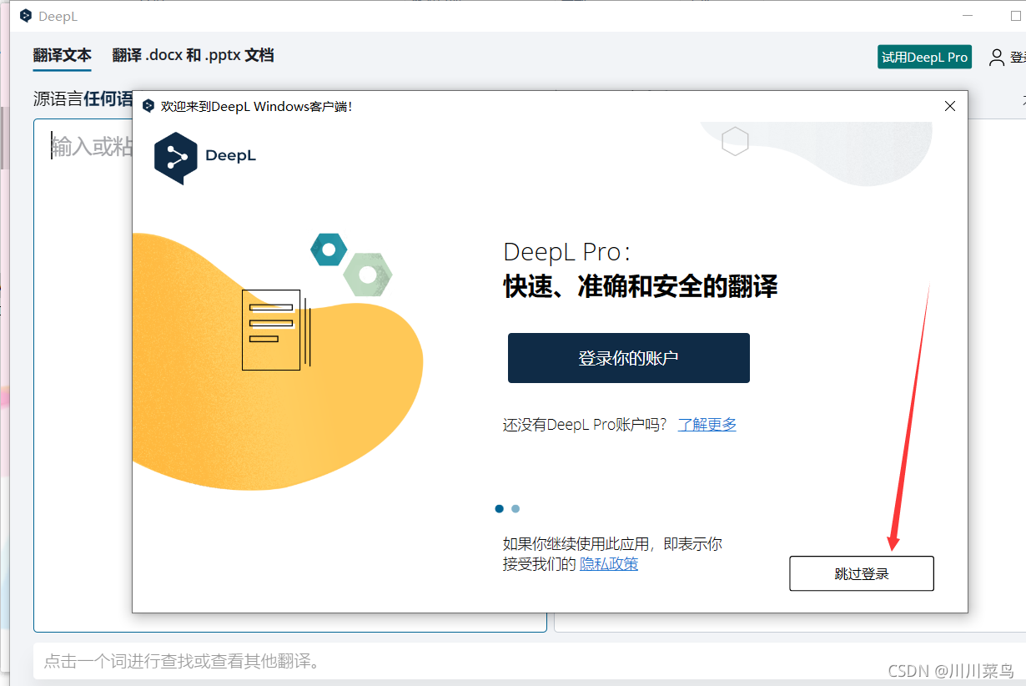Image resolution: width=1026 pixels, height=686 pixels.
Task: Switch to the 翻译文本 tab
Action: click(63, 56)
